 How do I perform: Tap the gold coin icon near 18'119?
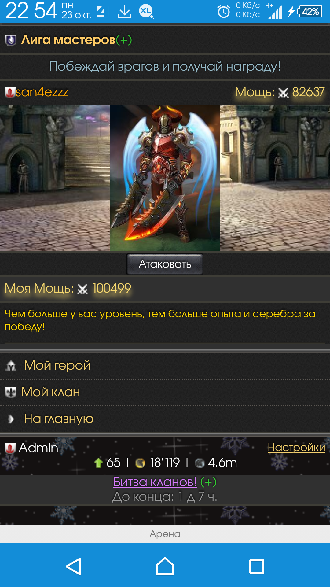coord(140,463)
